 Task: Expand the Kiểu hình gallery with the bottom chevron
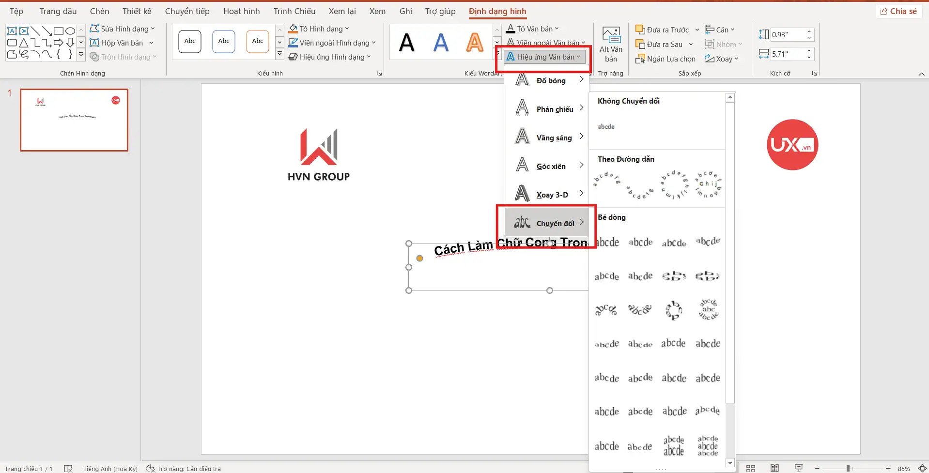pyautogui.click(x=279, y=54)
